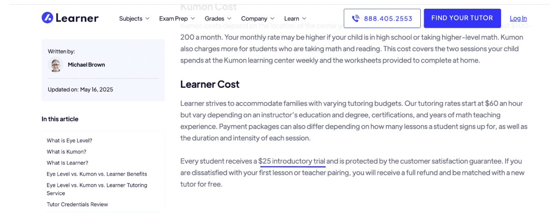Click the author name Michael Brown
550x219 pixels.
[86, 65]
